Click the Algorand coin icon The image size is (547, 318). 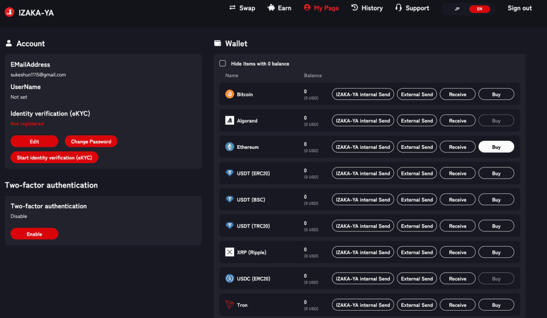pos(230,121)
